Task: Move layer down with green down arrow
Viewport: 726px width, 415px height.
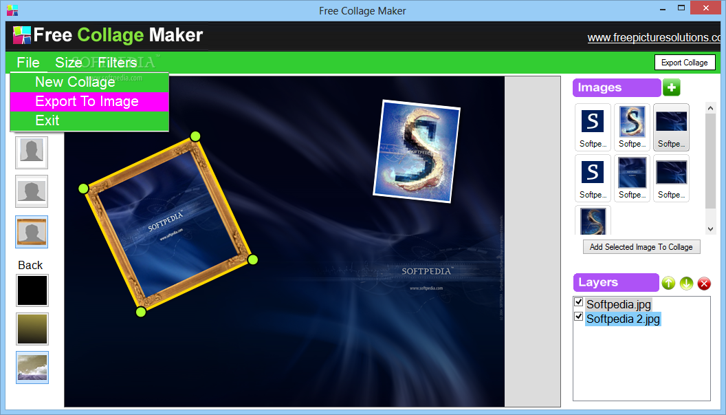Action: click(x=686, y=283)
